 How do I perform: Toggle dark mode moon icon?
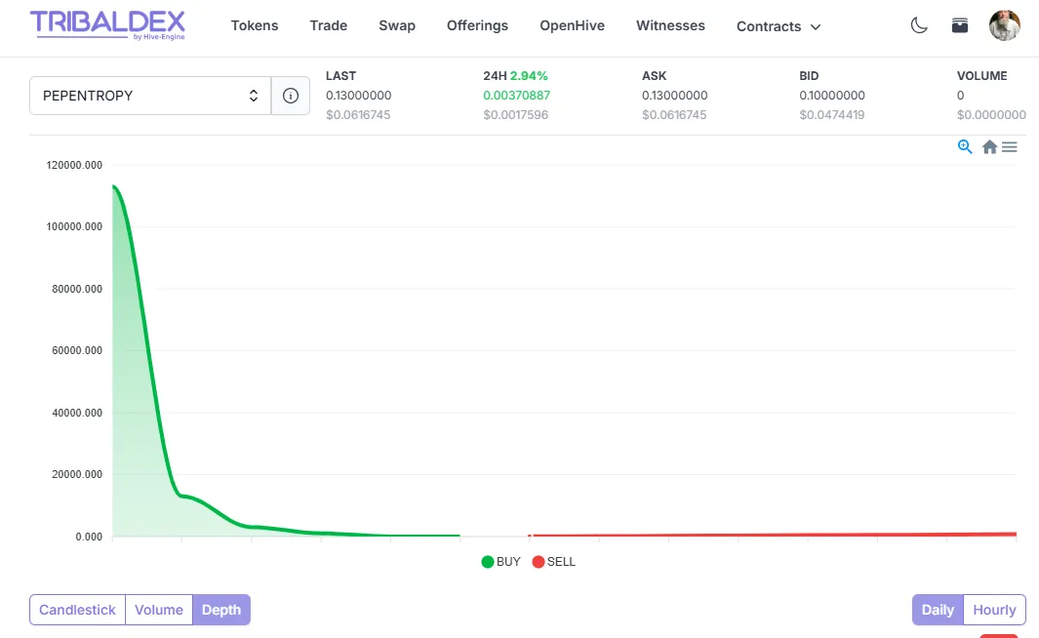click(919, 25)
